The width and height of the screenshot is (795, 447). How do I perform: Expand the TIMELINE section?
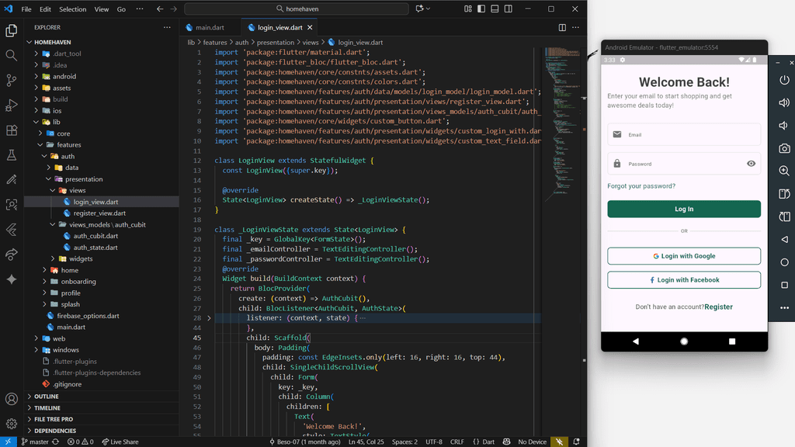(47, 407)
